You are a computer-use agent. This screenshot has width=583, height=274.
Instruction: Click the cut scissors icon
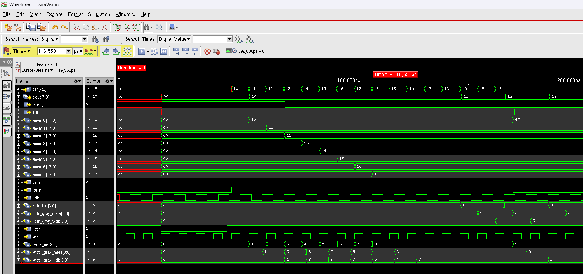pyautogui.click(x=77, y=27)
